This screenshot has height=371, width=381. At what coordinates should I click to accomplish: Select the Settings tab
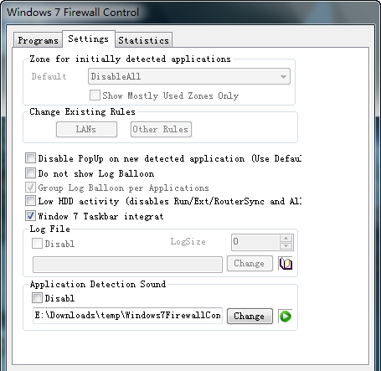89,39
